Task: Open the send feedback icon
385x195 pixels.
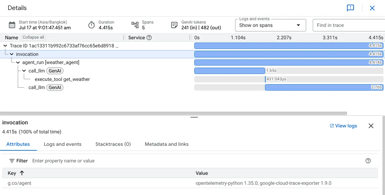Action: 350,8
